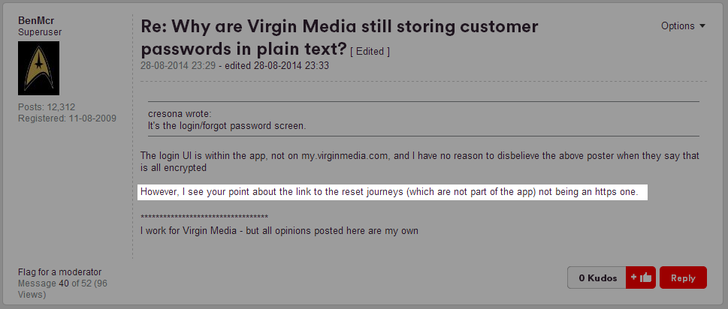This screenshot has height=309, width=728.
Task: Select Flag for a moderator
Action: pyautogui.click(x=59, y=271)
